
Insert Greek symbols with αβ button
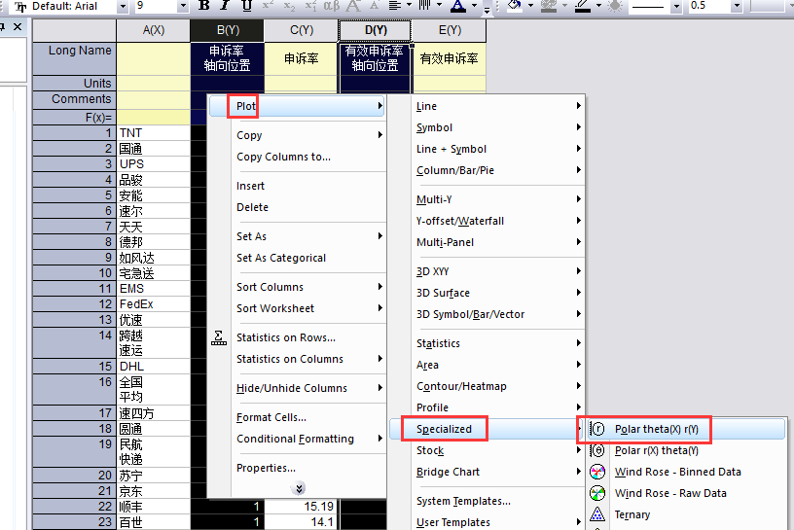[x=332, y=6]
